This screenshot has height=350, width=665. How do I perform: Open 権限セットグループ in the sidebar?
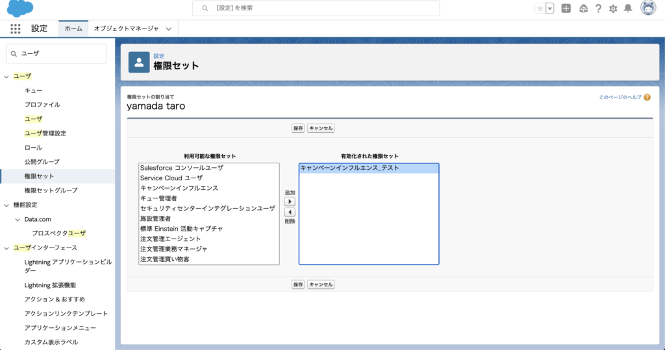point(51,191)
